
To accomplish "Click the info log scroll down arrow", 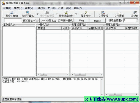I will click(102, 95).
